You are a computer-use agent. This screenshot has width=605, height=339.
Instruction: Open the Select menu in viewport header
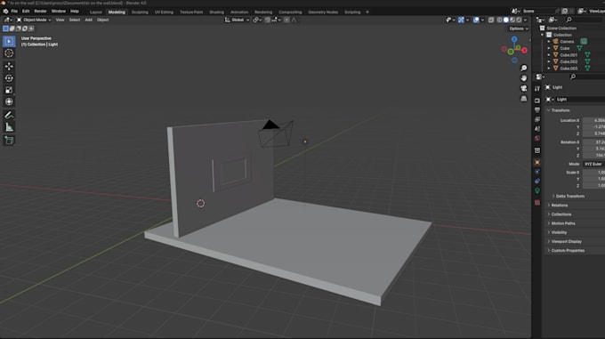point(75,20)
